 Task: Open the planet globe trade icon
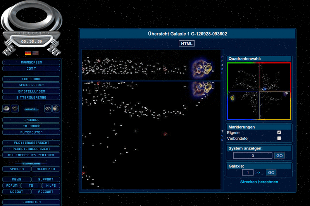tap(56, 108)
